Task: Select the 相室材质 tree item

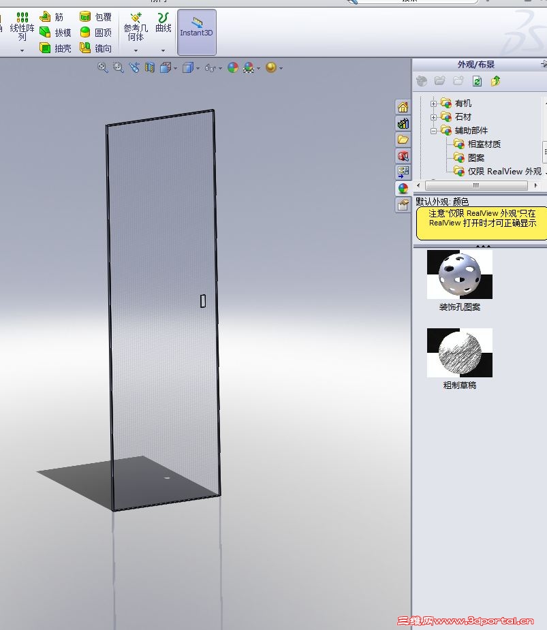Action: pyautogui.click(x=484, y=144)
